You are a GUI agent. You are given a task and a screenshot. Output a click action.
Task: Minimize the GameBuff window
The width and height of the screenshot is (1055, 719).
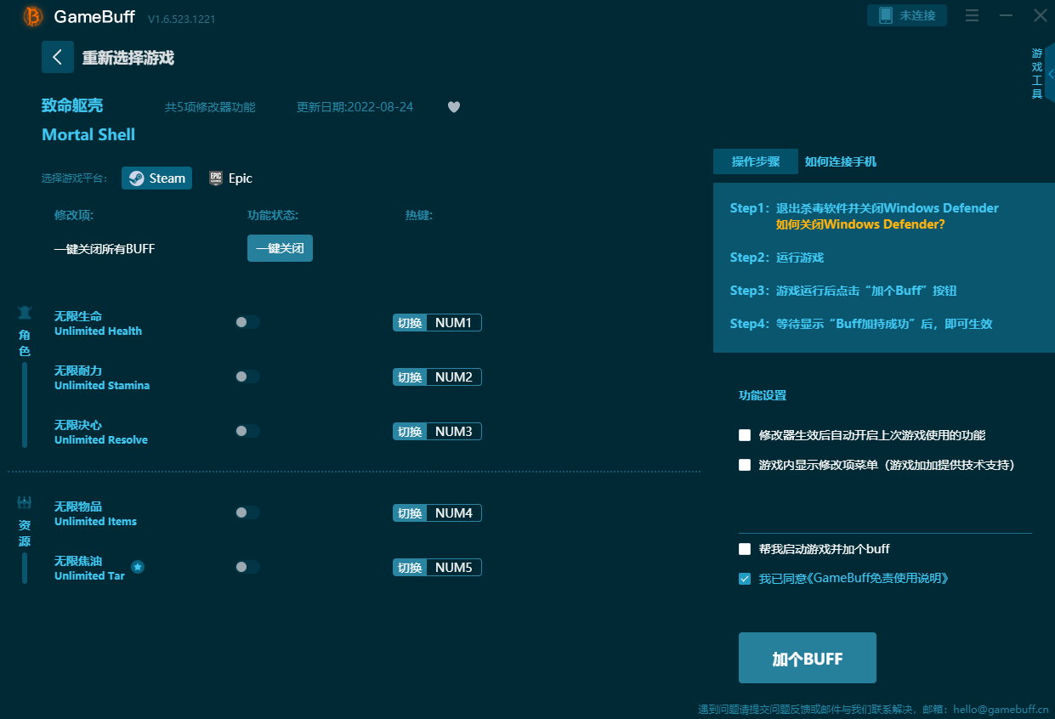coord(1007,15)
